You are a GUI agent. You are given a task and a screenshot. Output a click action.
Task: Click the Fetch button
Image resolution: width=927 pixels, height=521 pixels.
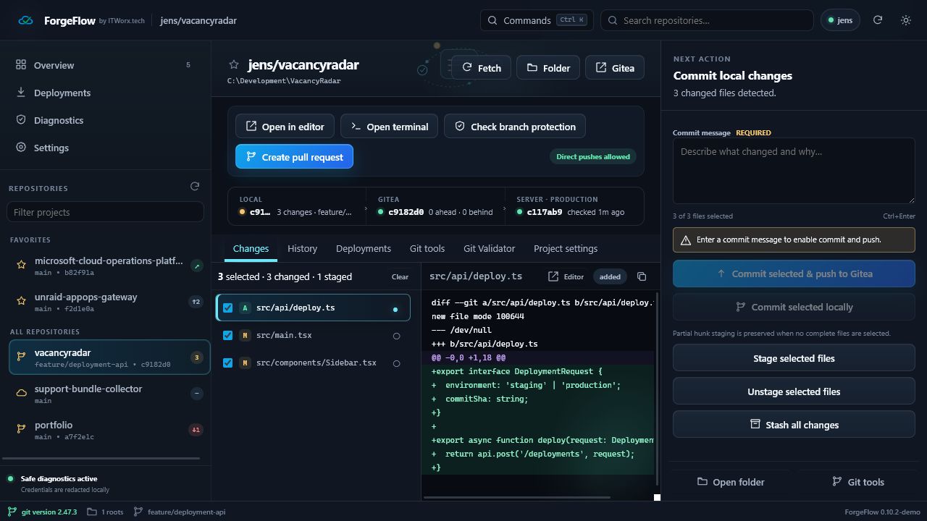pyautogui.click(x=482, y=67)
